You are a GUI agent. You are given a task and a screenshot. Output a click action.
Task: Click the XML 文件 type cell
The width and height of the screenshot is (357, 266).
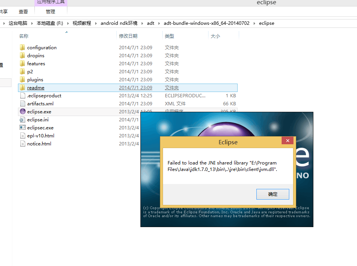point(175,103)
